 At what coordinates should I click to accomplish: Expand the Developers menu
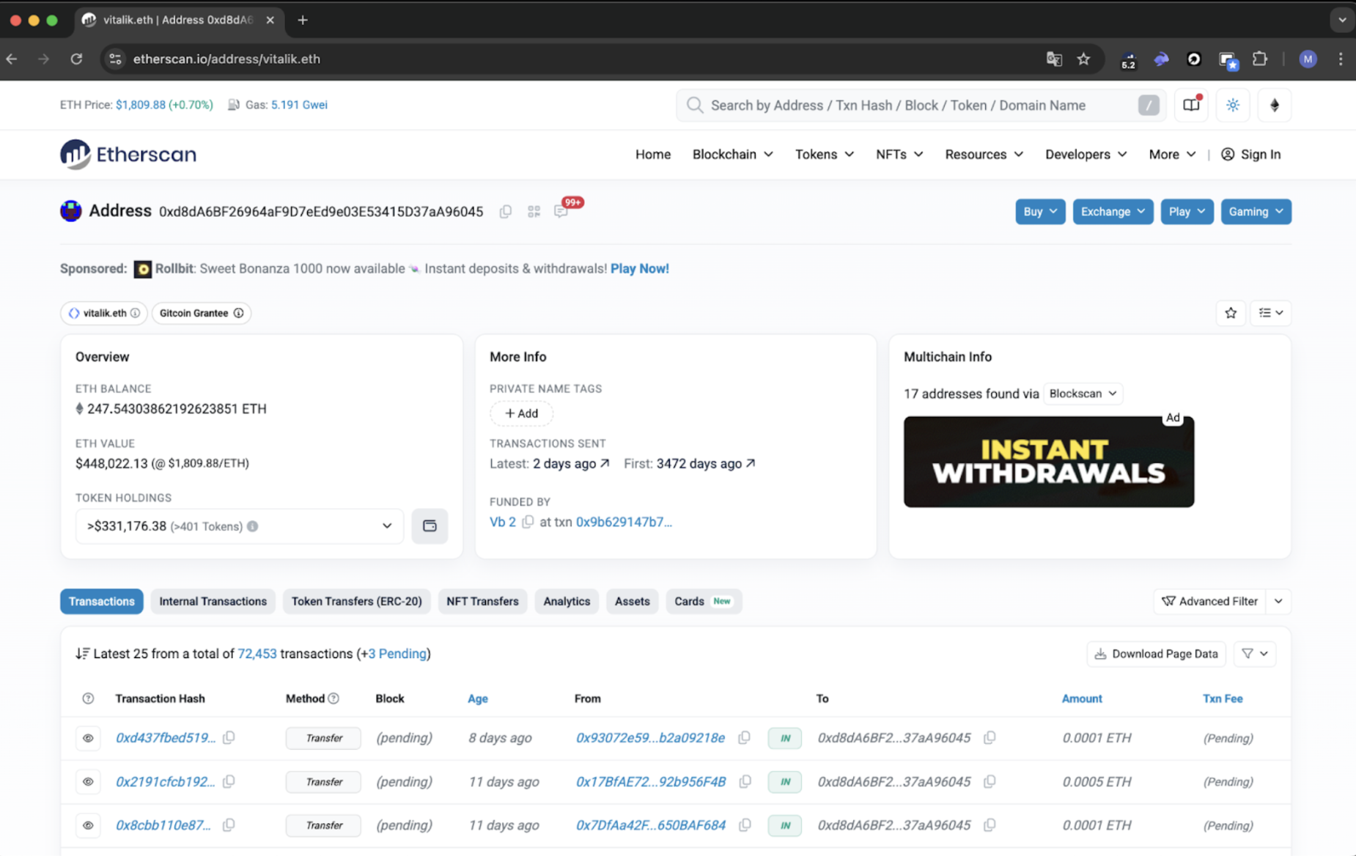point(1086,155)
